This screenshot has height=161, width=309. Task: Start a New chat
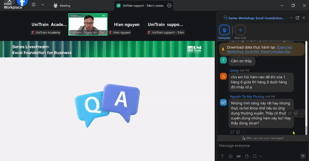[x=240, y=32]
